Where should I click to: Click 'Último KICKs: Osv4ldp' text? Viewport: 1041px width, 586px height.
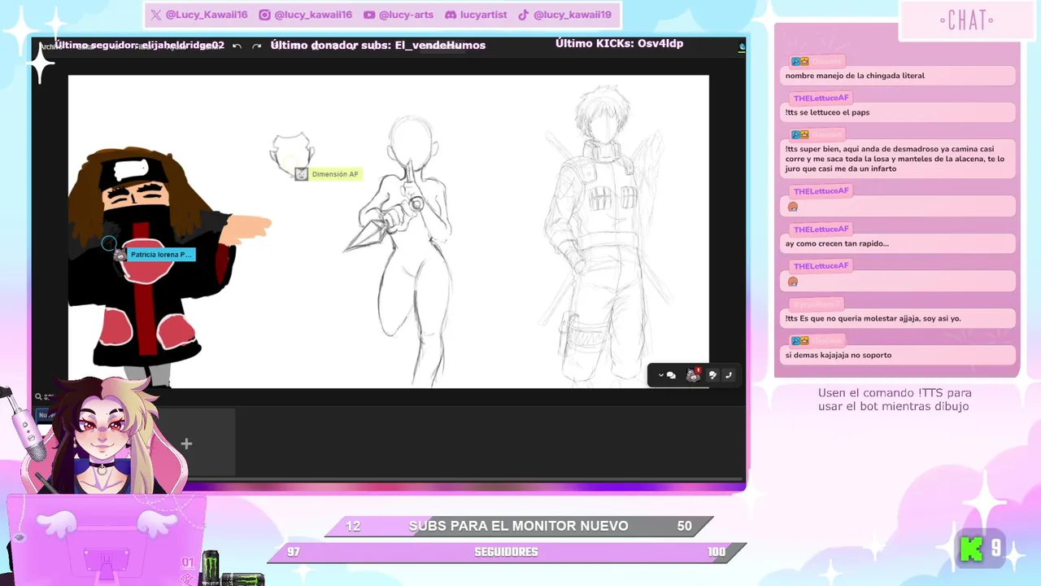(x=619, y=43)
